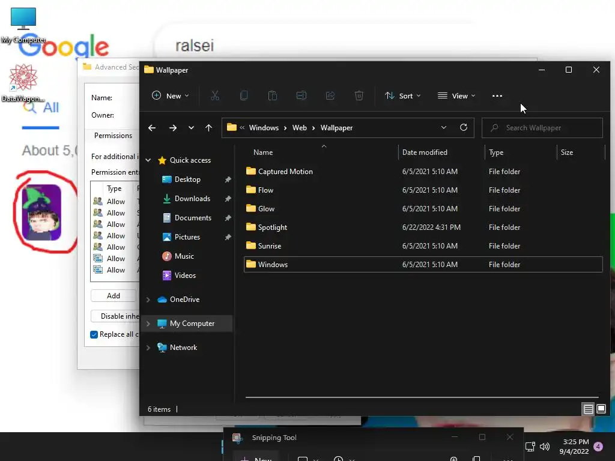
Task: Click the Share icon in toolbar
Action: [330, 95]
